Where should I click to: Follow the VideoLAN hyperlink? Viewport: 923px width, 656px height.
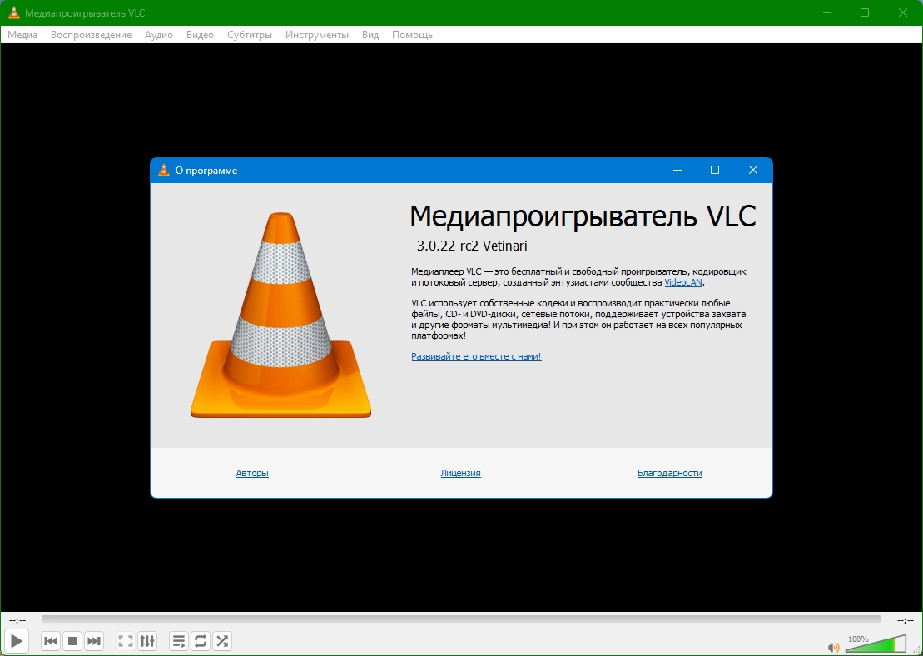tap(682, 283)
